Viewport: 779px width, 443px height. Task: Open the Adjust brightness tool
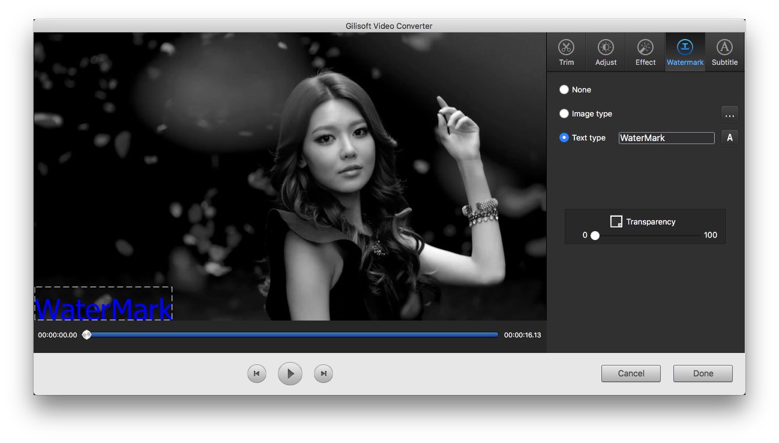[x=606, y=47]
